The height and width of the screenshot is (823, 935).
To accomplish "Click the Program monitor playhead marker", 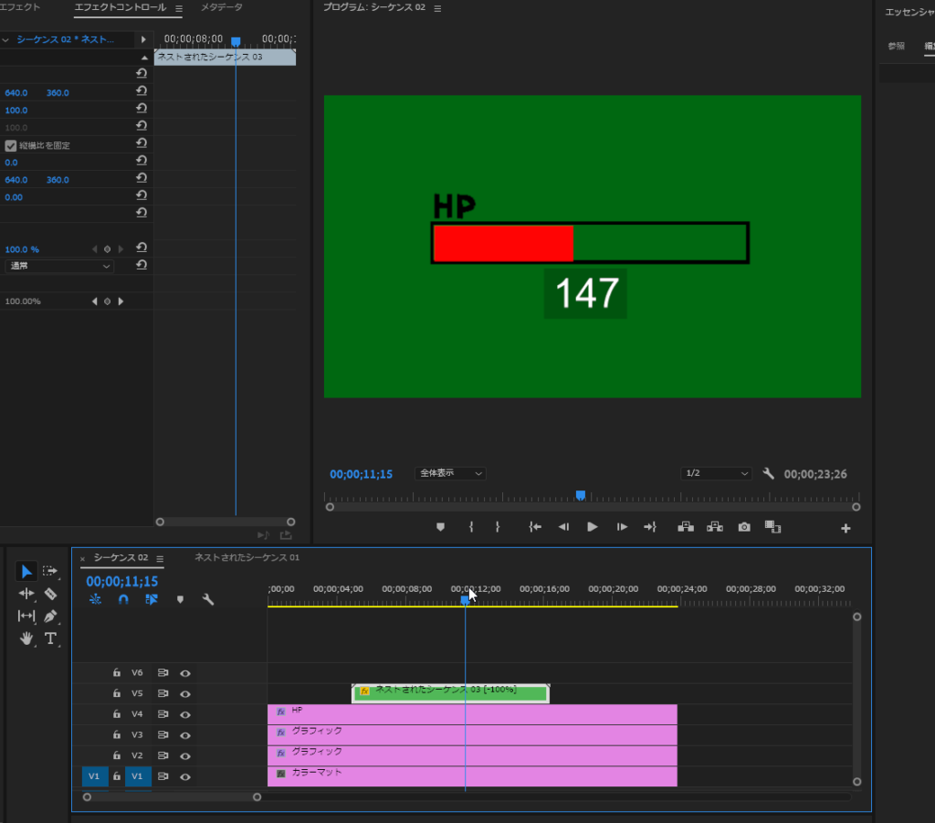I will (580, 495).
